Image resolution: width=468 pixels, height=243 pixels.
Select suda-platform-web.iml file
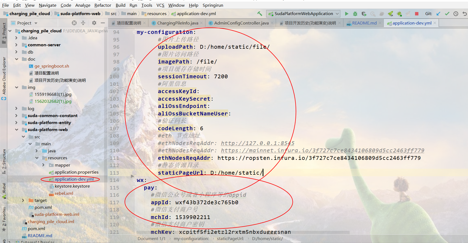coord(57,214)
